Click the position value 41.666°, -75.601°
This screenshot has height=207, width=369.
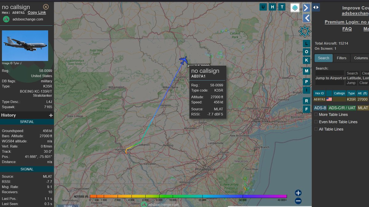pyautogui.click(x=39, y=157)
